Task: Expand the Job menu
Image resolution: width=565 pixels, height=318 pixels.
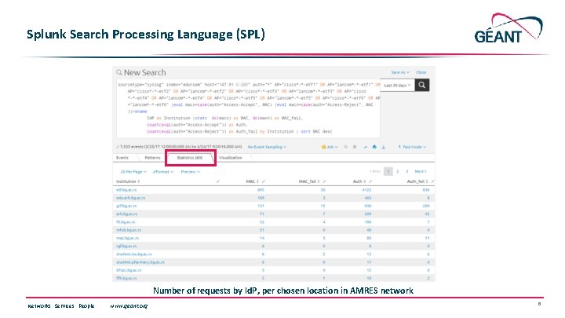Action: pyautogui.click(x=330, y=147)
